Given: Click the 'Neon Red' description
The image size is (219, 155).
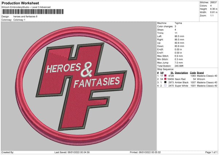Looking at the screenshot, I should point(180,79).
